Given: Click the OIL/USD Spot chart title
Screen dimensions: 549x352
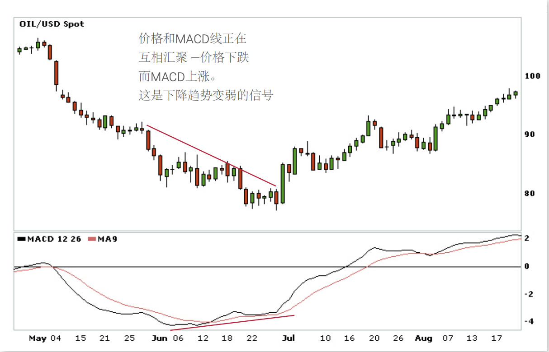Looking at the screenshot, I should [x=52, y=24].
